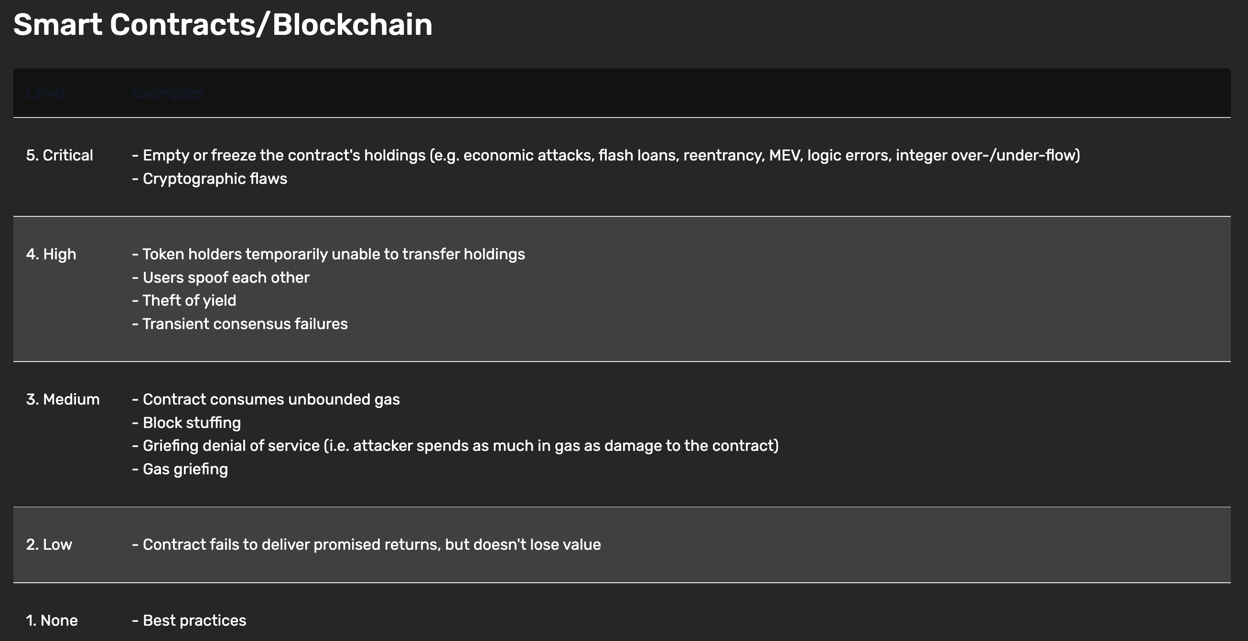This screenshot has height=641, width=1248.
Task: Click the Examples column header
Action: pyautogui.click(x=167, y=93)
